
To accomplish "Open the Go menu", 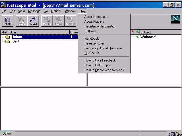I will pyautogui.click(x=46, y=11).
